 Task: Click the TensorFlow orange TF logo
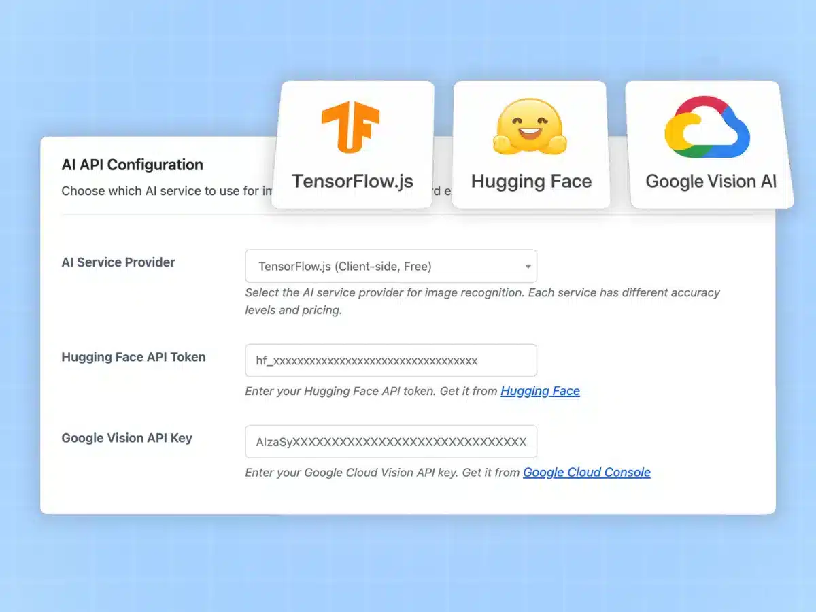click(x=350, y=126)
